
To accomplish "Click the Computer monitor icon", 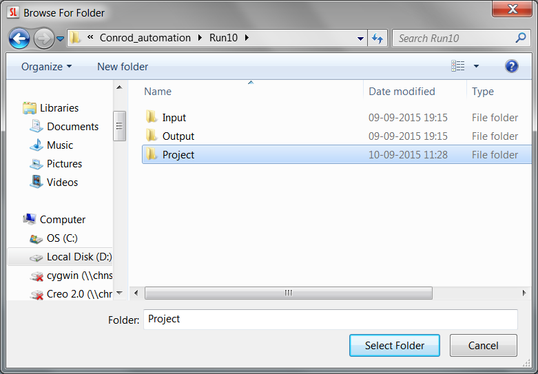I will click(x=30, y=219).
